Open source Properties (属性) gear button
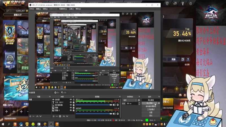 pos(57,93)
